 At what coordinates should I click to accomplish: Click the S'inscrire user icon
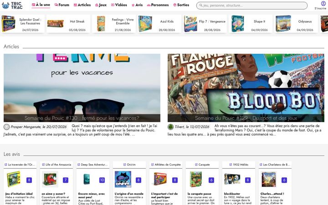tap(323, 4)
